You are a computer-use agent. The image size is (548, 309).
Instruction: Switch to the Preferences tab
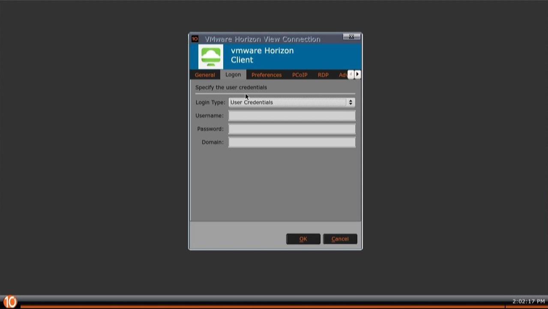point(267,75)
